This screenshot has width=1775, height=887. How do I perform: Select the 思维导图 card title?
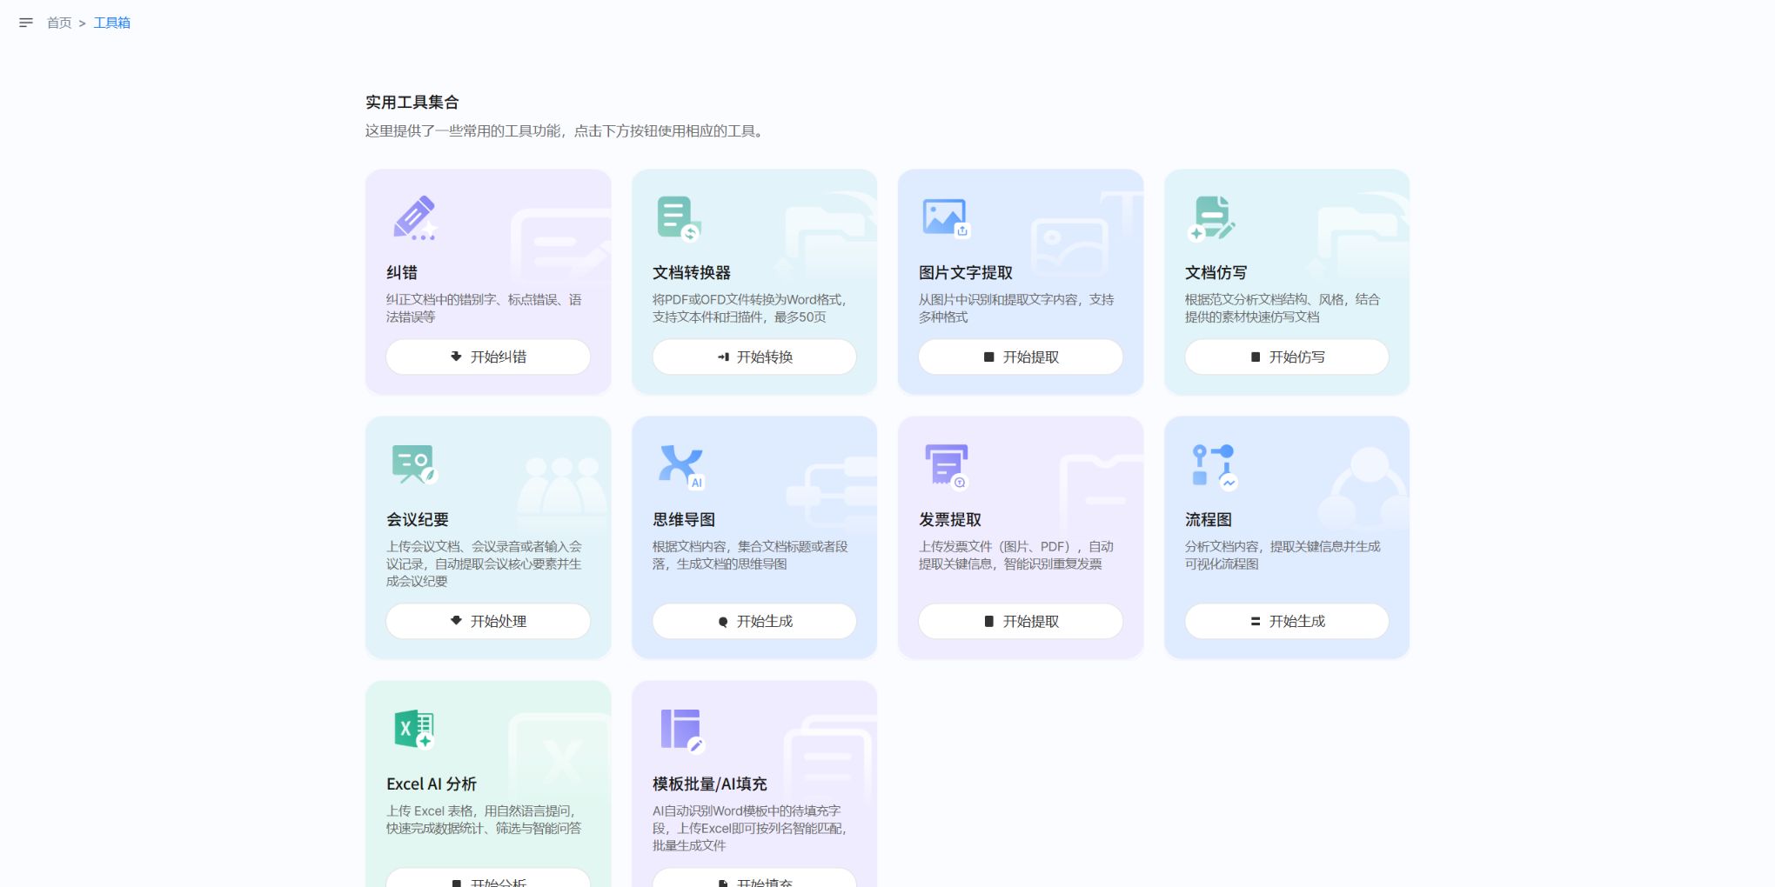click(x=684, y=519)
